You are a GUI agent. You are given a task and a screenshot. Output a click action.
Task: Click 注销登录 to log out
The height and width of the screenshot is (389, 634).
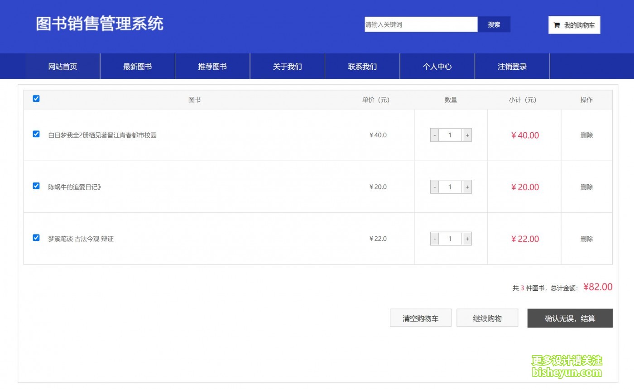(512, 67)
